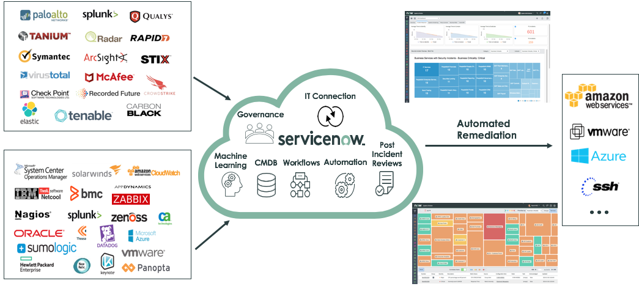Click the ServiceNow wordmark in the cloud
The image size is (639, 289).
(x=322, y=139)
